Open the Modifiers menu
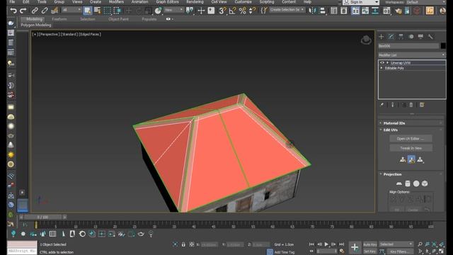The width and height of the screenshot is (453, 255). point(116,1)
